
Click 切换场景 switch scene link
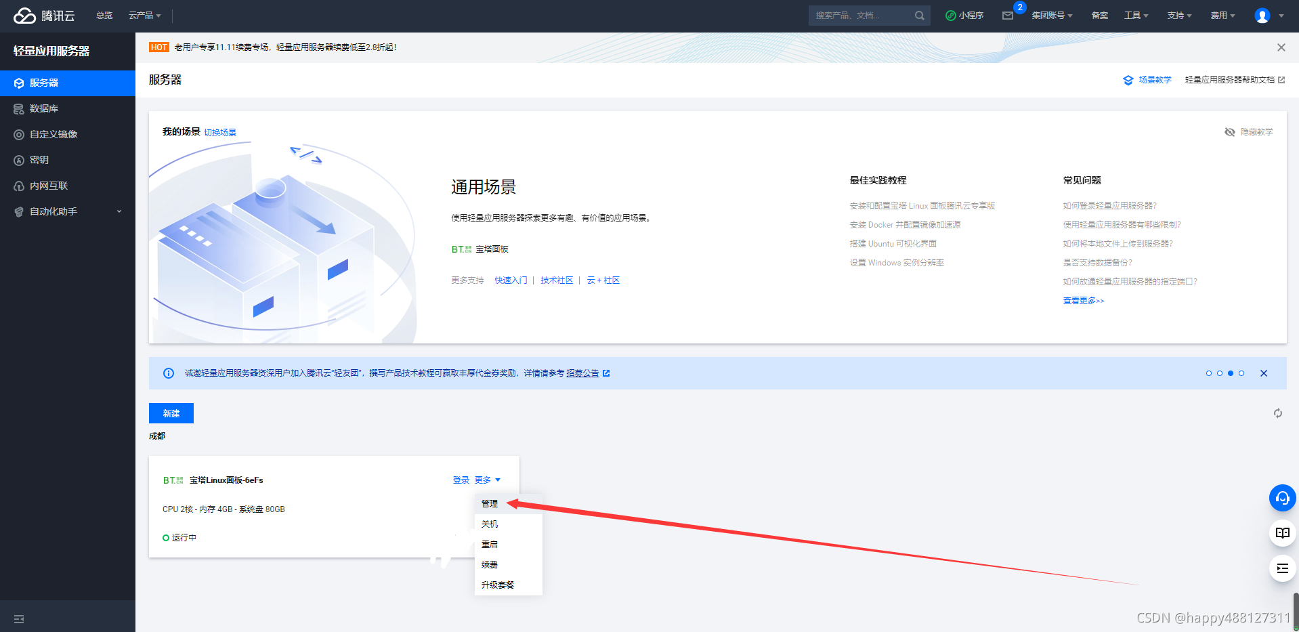(x=220, y=133)
